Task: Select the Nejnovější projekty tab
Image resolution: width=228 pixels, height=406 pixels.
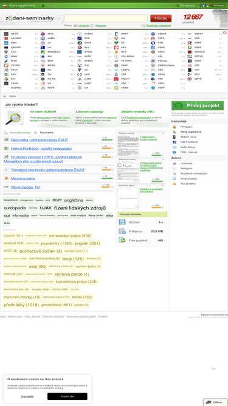Action: tap(17, 133)
